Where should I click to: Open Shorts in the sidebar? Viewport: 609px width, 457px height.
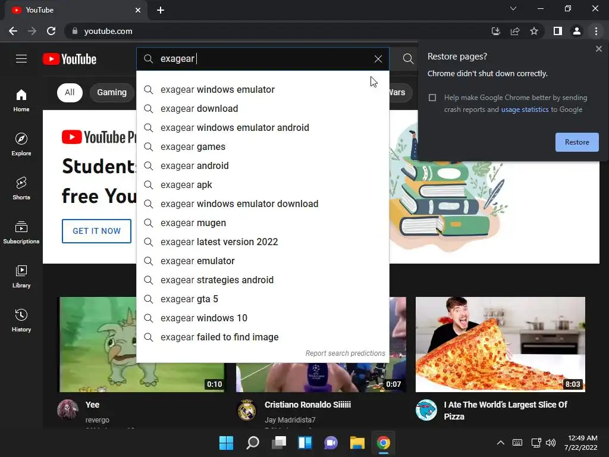pyautogui.click(x=21, y=189)
